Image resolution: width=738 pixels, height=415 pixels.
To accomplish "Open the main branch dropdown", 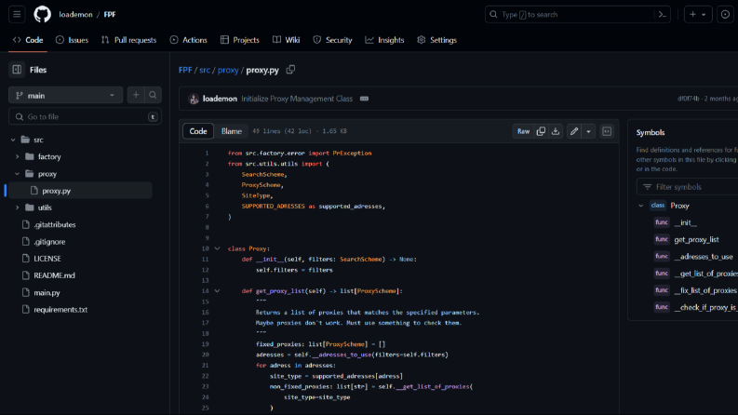I will [65, 96].
